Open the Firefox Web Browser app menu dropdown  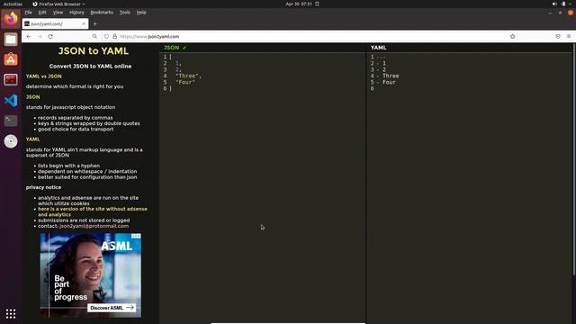(x=59, y=4)
